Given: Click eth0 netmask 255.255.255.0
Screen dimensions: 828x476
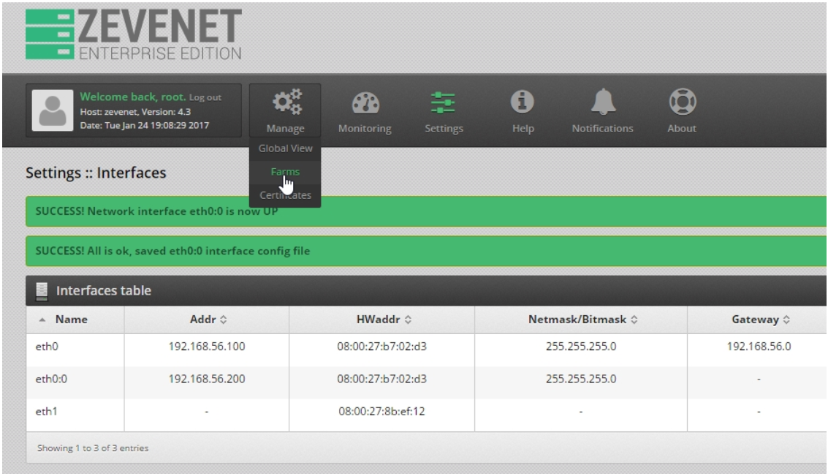Looking at the screenshot, I should coord(581,347).
